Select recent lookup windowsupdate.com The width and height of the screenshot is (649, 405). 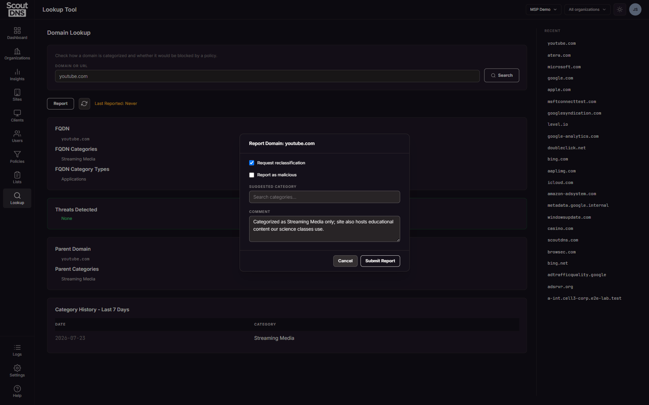point(569,218)
